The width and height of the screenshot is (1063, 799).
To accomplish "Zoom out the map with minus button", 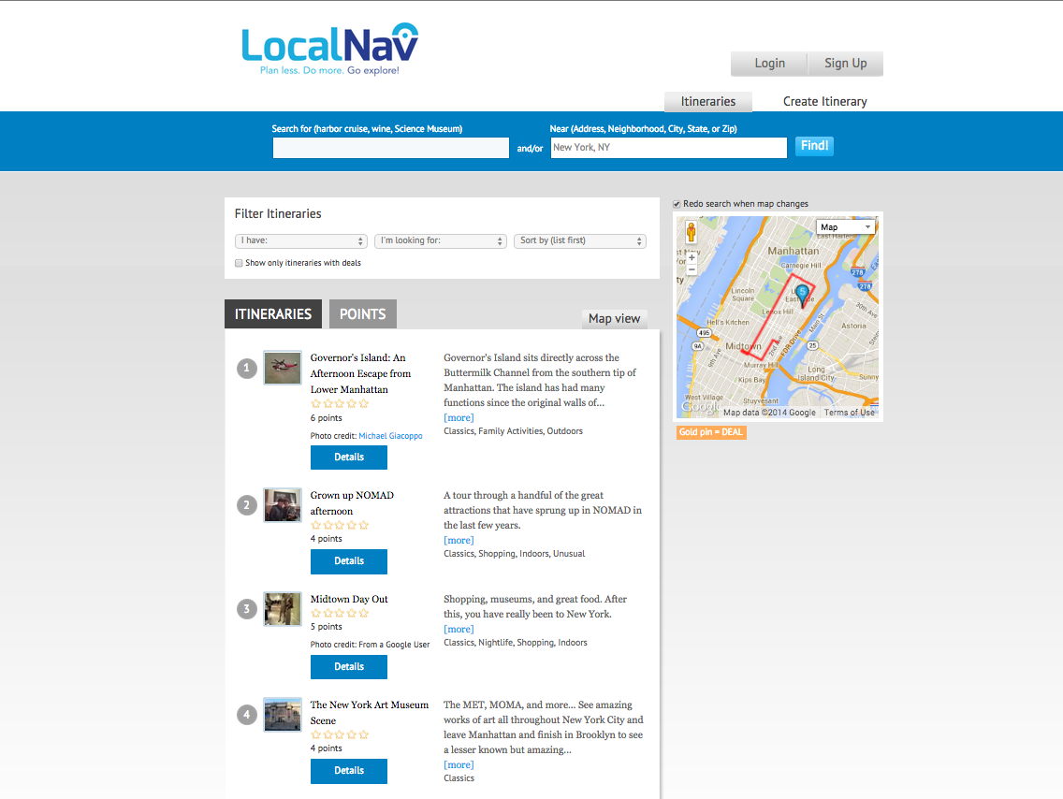I will coord(692,269).
